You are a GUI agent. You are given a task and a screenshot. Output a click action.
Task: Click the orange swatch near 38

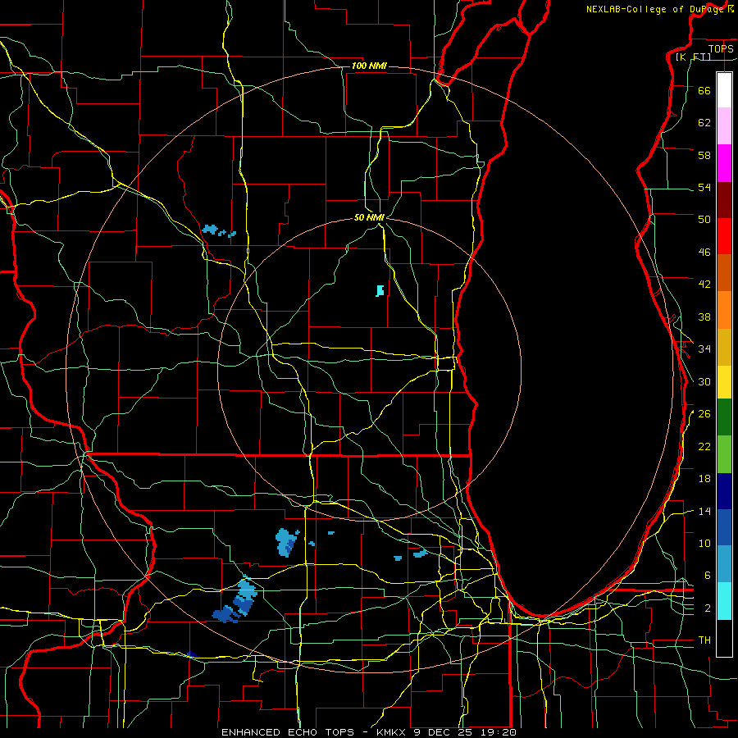[x=724, y=310]
